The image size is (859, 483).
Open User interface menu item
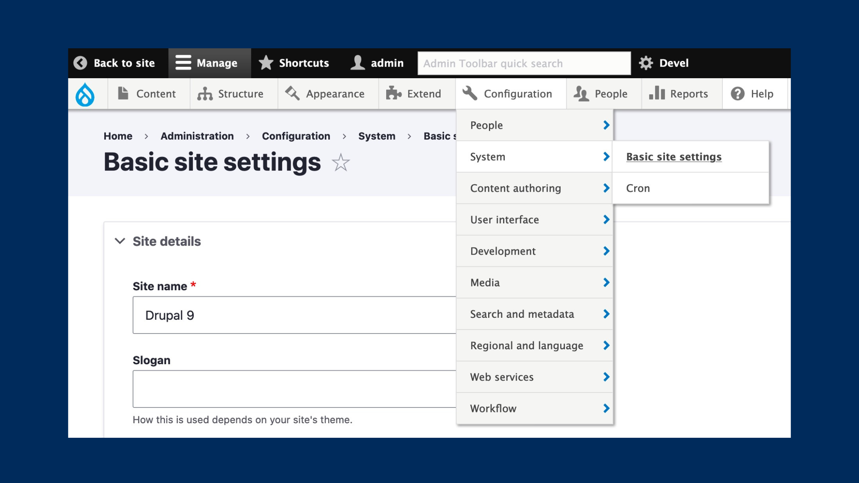[535, 220]
